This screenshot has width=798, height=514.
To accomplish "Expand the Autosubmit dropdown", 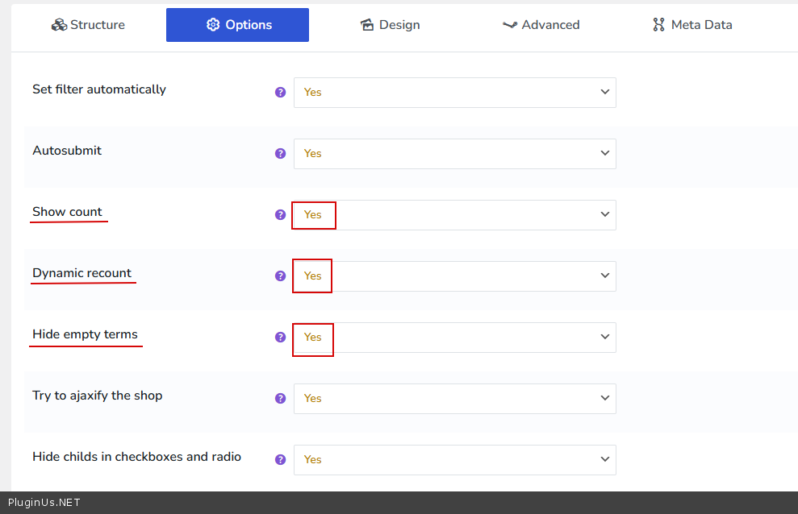I will coord(454,154).
